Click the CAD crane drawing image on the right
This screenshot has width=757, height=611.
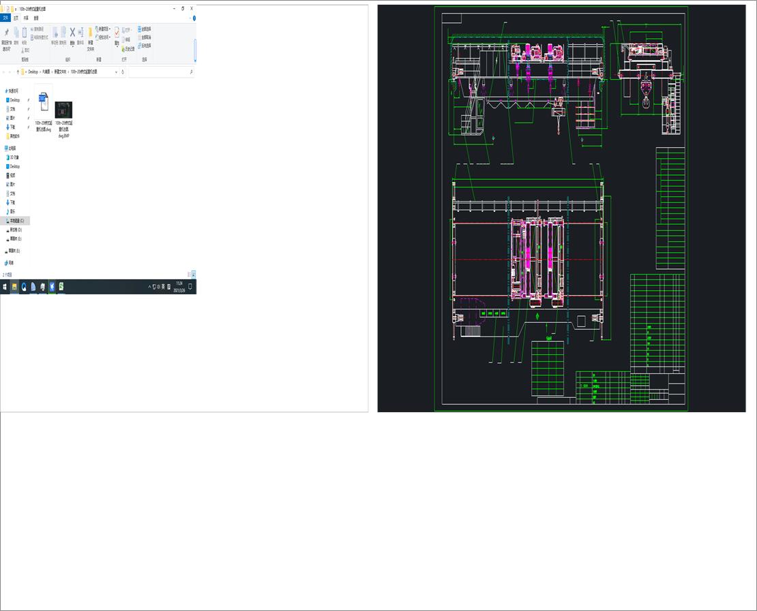pos(561,208)
